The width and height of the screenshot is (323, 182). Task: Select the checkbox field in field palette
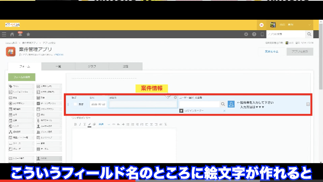(x=48, y=103)
